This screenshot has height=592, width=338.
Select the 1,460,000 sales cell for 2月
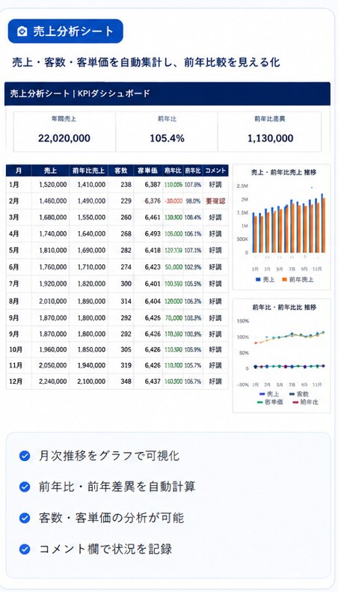(x=53, y=201)
